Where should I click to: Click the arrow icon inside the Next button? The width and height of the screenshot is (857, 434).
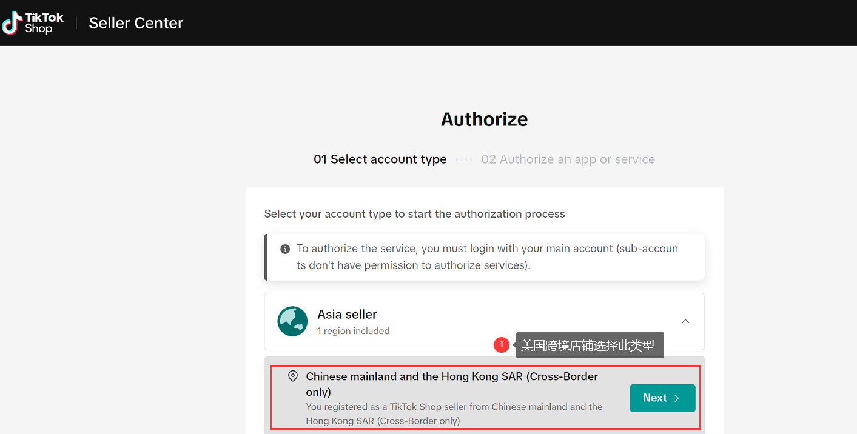[x=677, y=398]
